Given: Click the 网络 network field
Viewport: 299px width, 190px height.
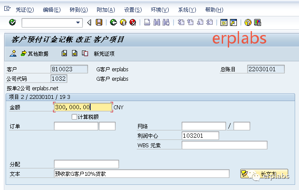Looking at the screenshot, I should [x=204, y=126].
